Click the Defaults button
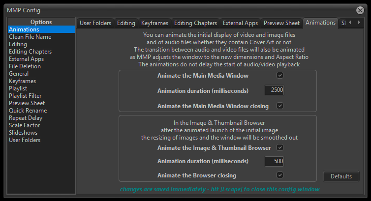Viewport: 371px width, 201px height. coord(341,176)
